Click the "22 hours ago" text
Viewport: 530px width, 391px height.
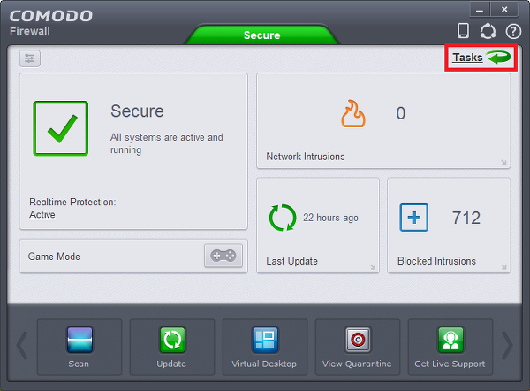pos(330,218)
